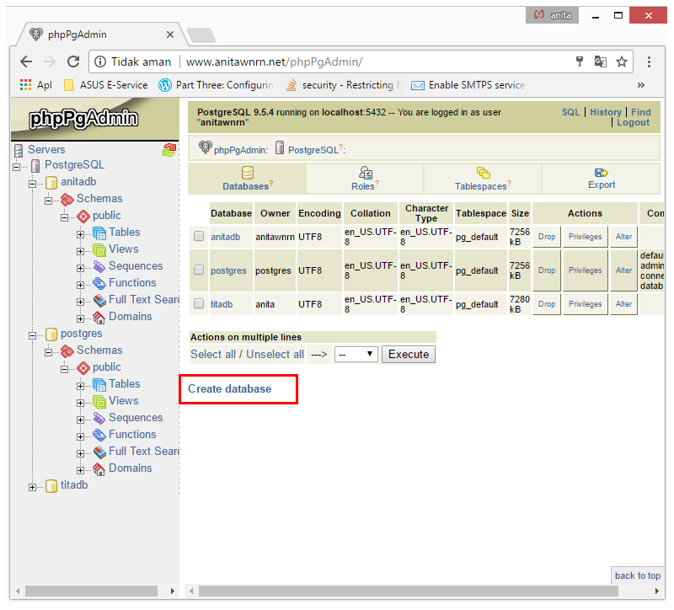Click the Tables icon under anitadb
674x610 pixels.
(x=99, y=233)
